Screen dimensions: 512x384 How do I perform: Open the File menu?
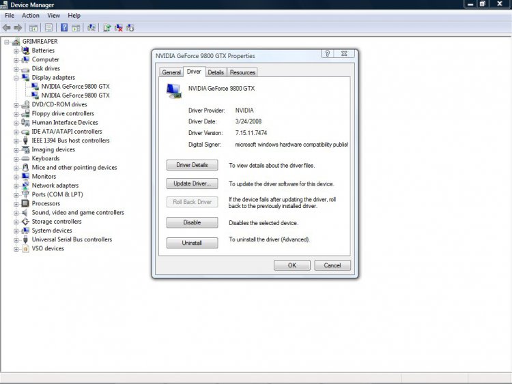[x=10, y=15]
